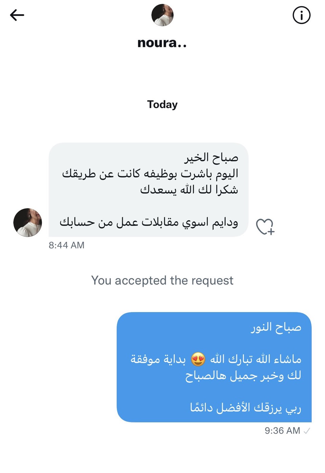Viewport: 325px width, 473px height.
Task: Click the "شكرا لك الله يسعدك" line
Action: (189, 189)
